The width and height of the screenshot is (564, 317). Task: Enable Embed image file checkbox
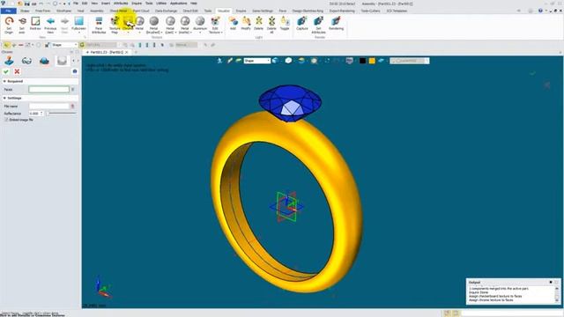point(6,120)
